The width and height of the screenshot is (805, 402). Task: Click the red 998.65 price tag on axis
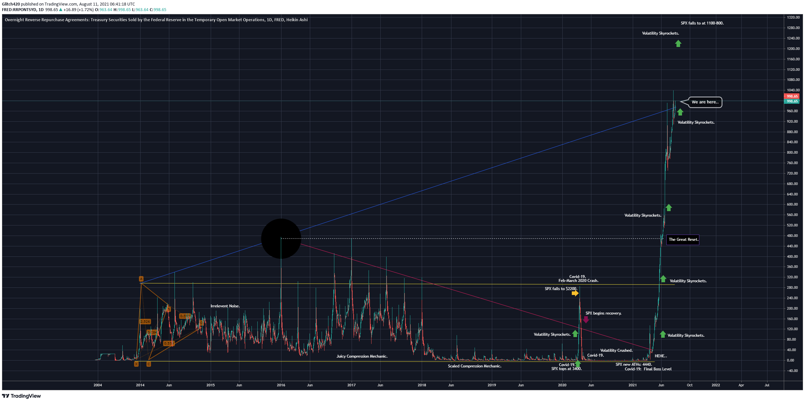click(792, 96)
